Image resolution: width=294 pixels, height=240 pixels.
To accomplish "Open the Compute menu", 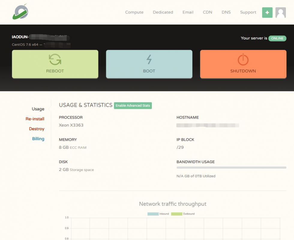I will (134, 12).
